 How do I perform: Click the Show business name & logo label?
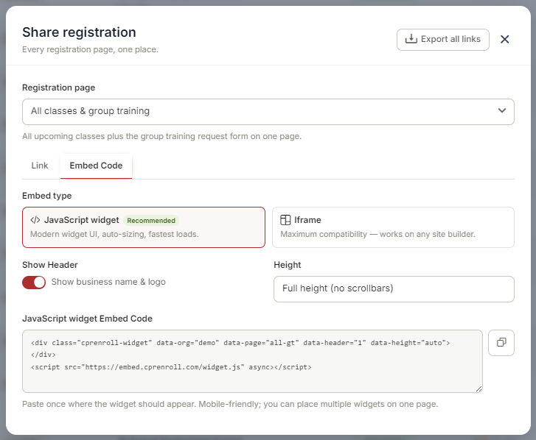coord(108,282)
